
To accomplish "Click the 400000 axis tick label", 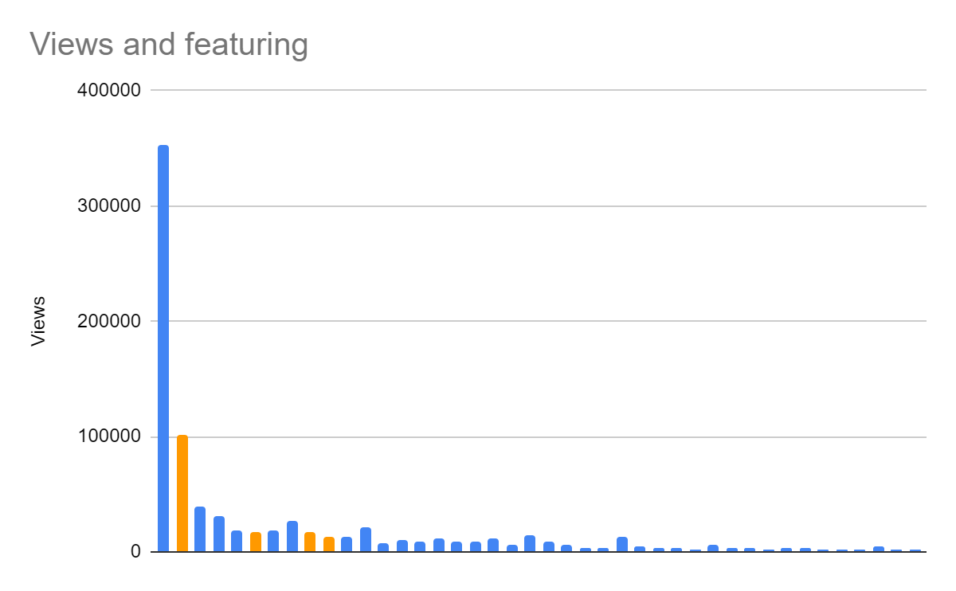I will tap(109, 91).
